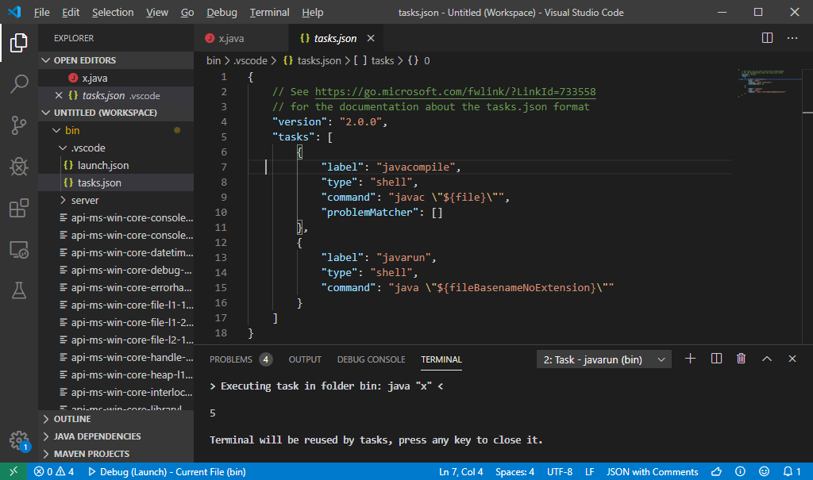Screen dimensions: 813x480
Task: Open the Debug view icon
Action: [x=19, y=167]
